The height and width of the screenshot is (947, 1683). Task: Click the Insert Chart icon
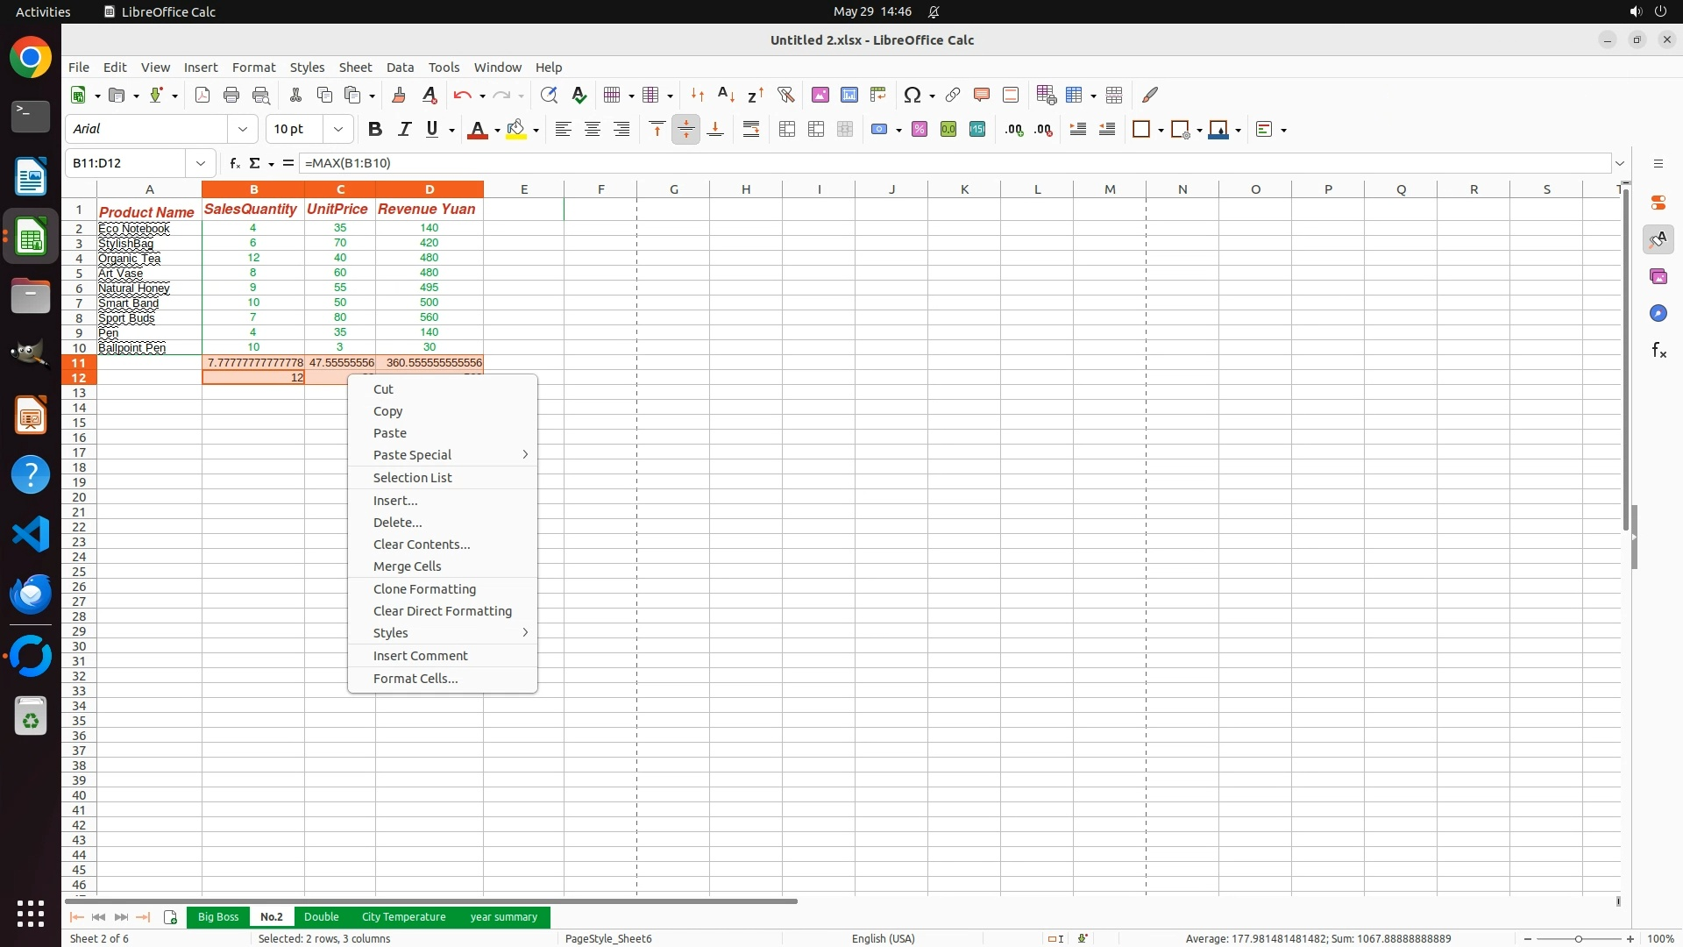pyautogui.click(x=849, y=95)
